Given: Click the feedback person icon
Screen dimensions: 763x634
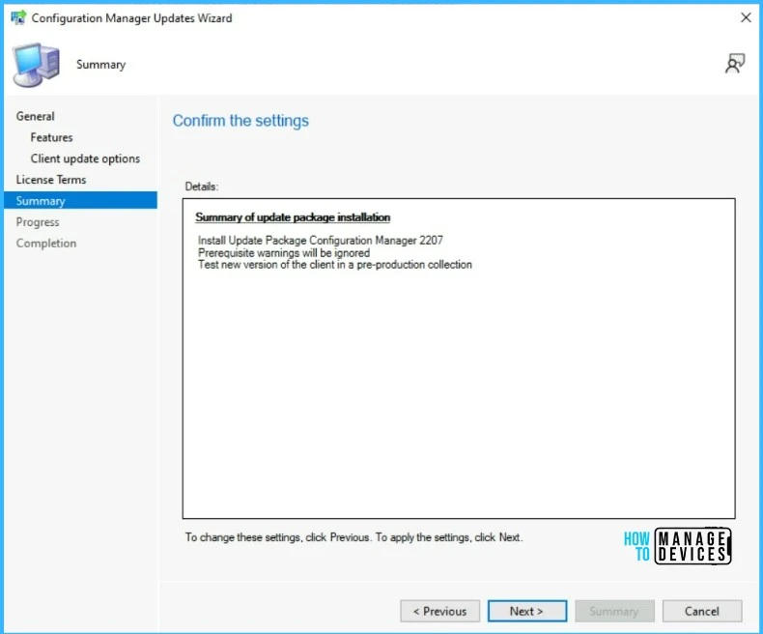Looking at the screenshot, I should click(735, 63).
